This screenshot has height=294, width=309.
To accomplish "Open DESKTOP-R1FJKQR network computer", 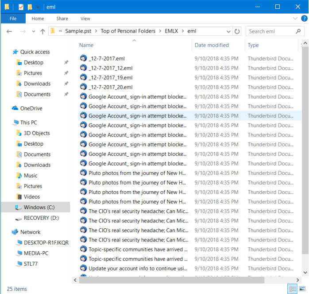I will pos(46,243).
